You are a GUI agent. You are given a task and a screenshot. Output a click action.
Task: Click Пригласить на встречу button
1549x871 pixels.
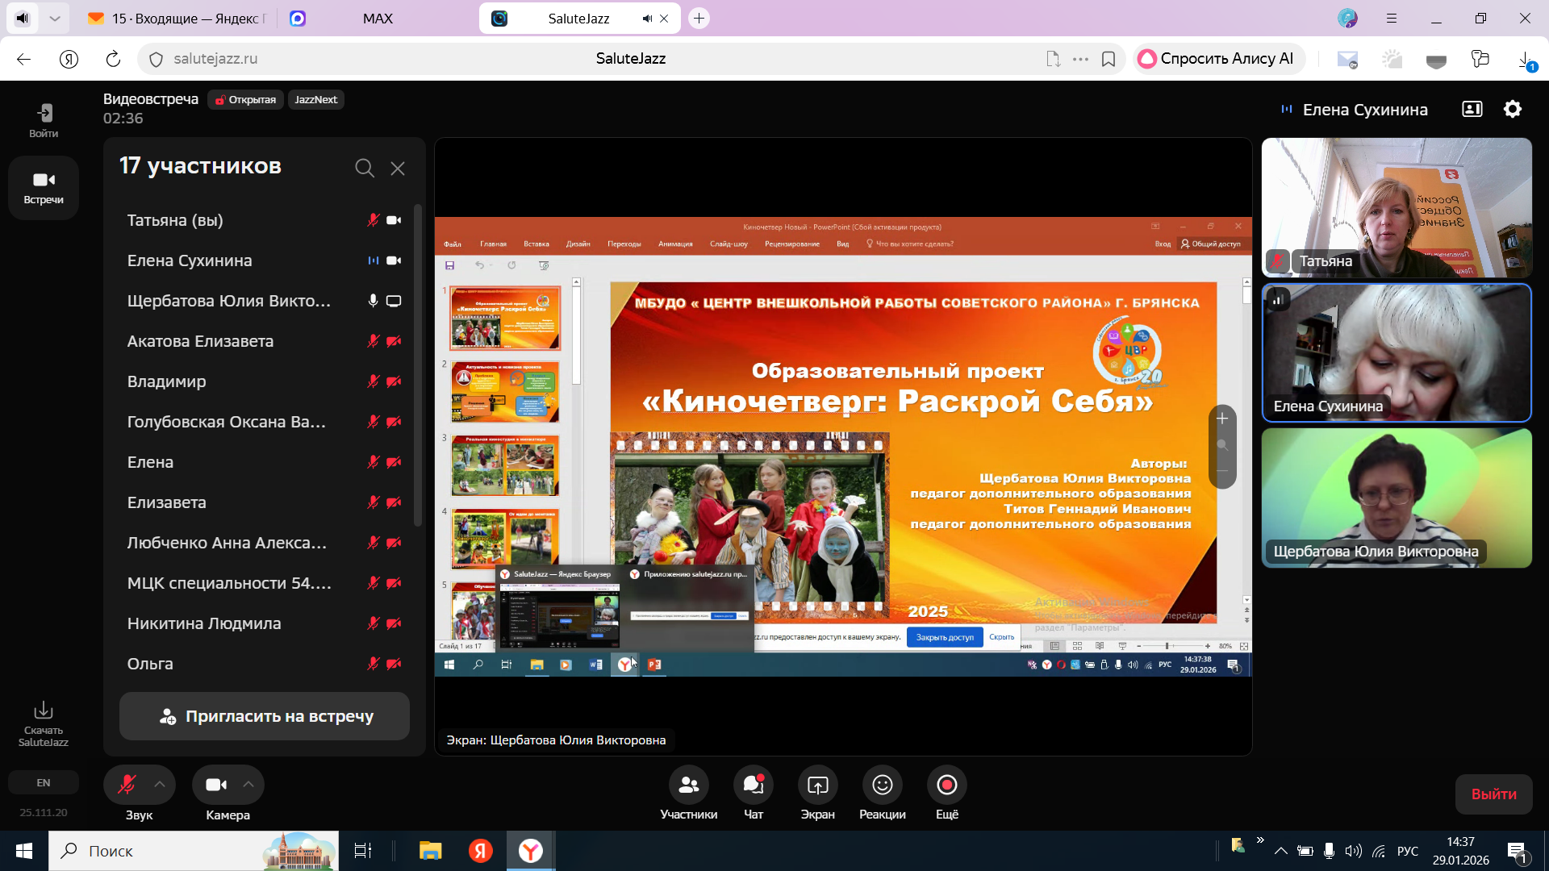click(x=265, y=716)
